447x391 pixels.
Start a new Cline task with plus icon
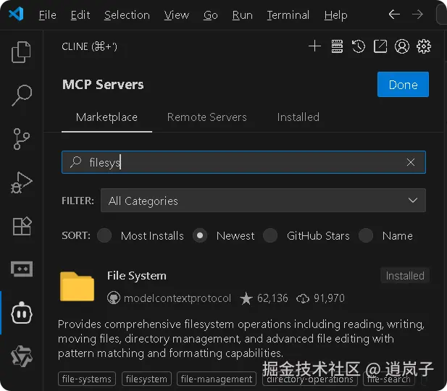pos(314,46)
